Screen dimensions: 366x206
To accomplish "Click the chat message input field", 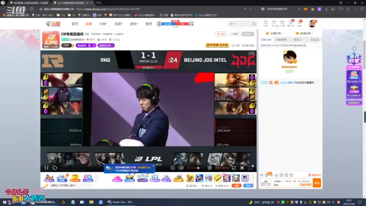I will pos(292,183).
